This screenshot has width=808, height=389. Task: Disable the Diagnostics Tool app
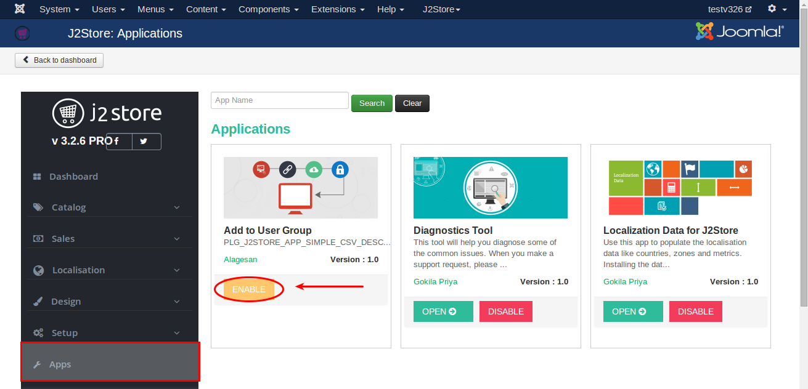[505, 311]
